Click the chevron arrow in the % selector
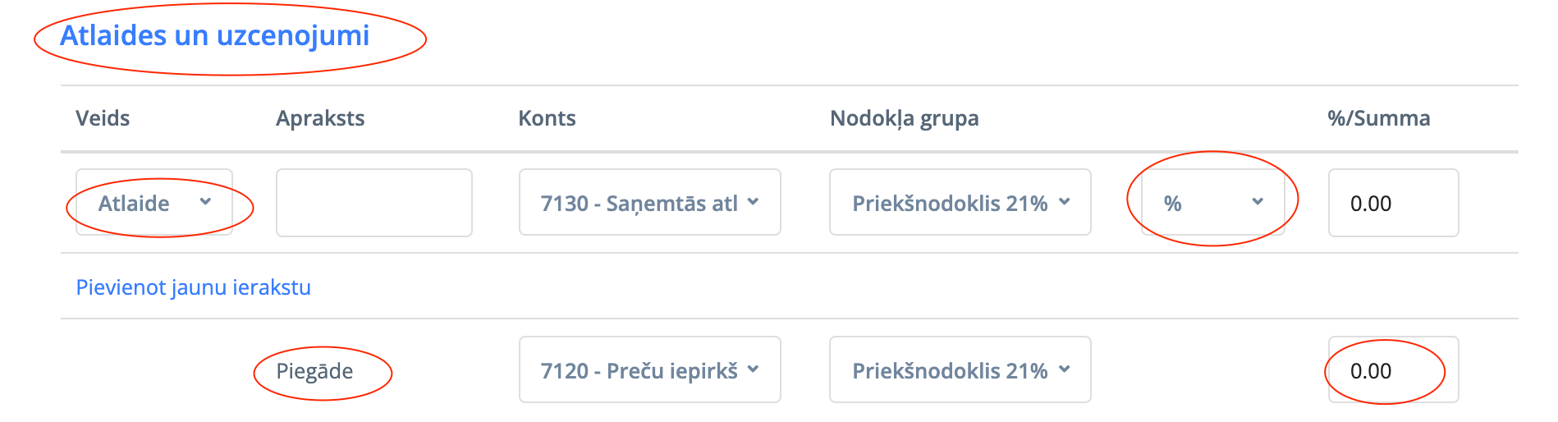The image size is (1558, 422). pos(1257,202)
